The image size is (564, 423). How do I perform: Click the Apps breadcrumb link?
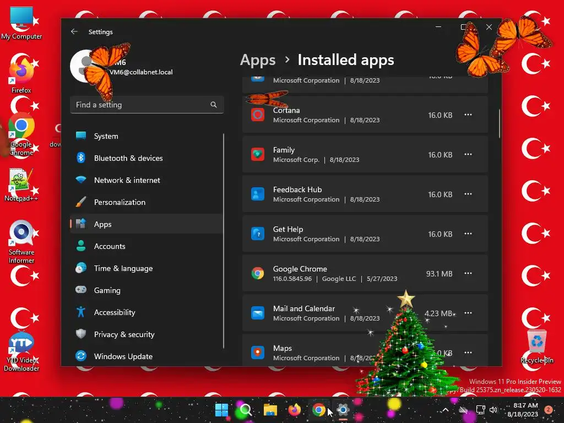(x=258, y=60)
